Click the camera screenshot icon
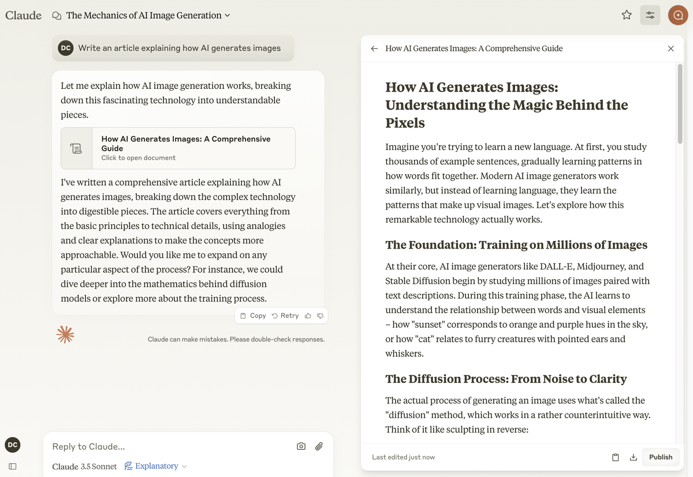 coord(301,446)
